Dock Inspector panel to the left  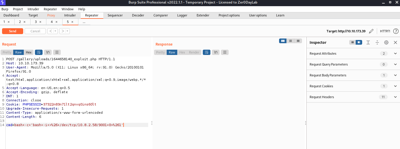352,42
